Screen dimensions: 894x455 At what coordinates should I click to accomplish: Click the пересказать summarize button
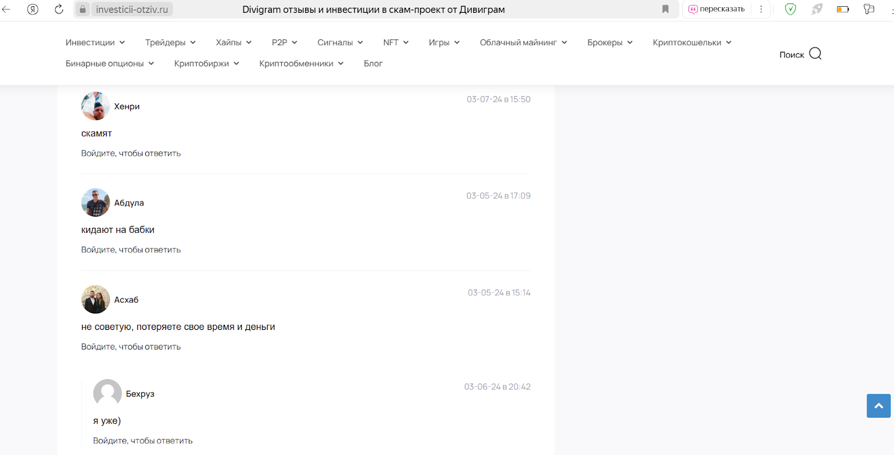click(x=717, y=9)
